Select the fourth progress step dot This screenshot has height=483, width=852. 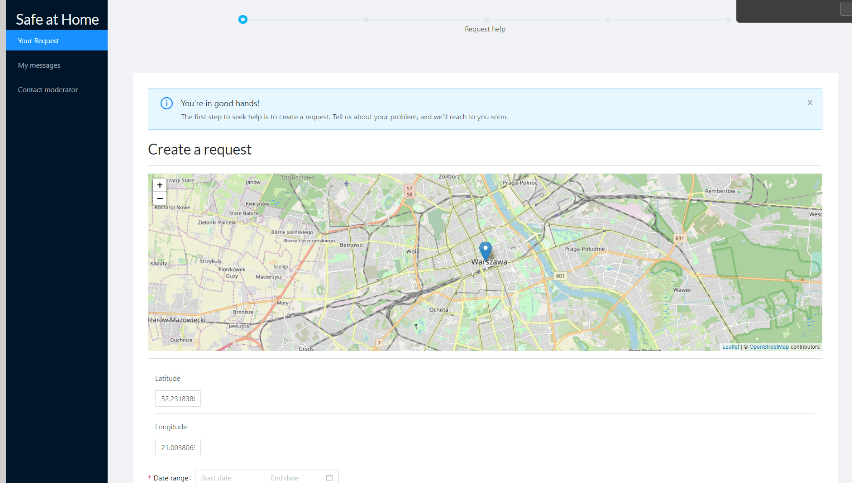click(x=608, y=20)
